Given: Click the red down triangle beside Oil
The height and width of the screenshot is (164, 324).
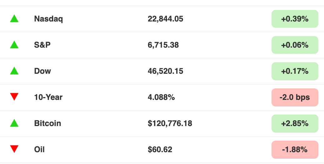Looking at the screenshot, I should pyautogui.click(x=14, y=149).
